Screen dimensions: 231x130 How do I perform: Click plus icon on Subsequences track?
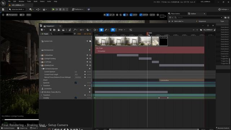pos(90,50)
